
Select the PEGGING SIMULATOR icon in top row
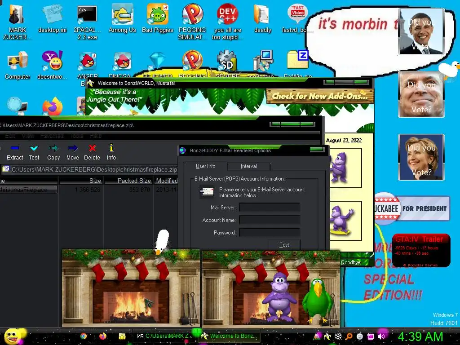192,21
